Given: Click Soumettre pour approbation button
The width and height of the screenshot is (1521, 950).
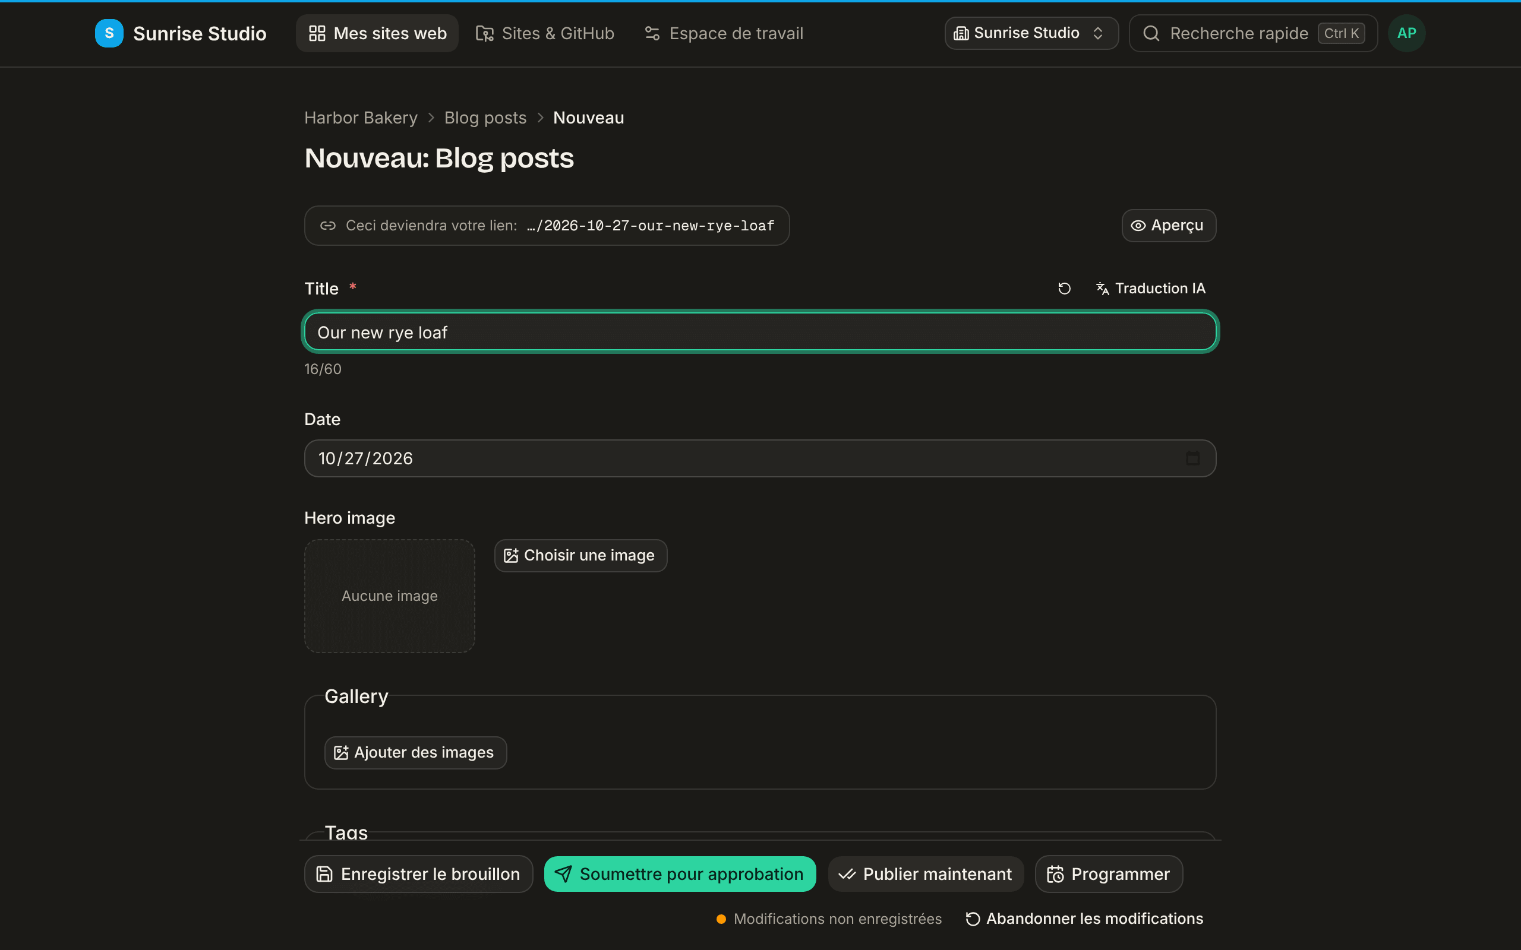Looking at the screenshot, I should tap(680, 874).
